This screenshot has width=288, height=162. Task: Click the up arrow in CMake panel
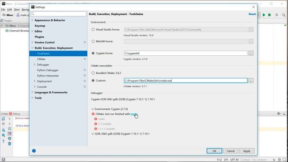[x=9, y=119]
